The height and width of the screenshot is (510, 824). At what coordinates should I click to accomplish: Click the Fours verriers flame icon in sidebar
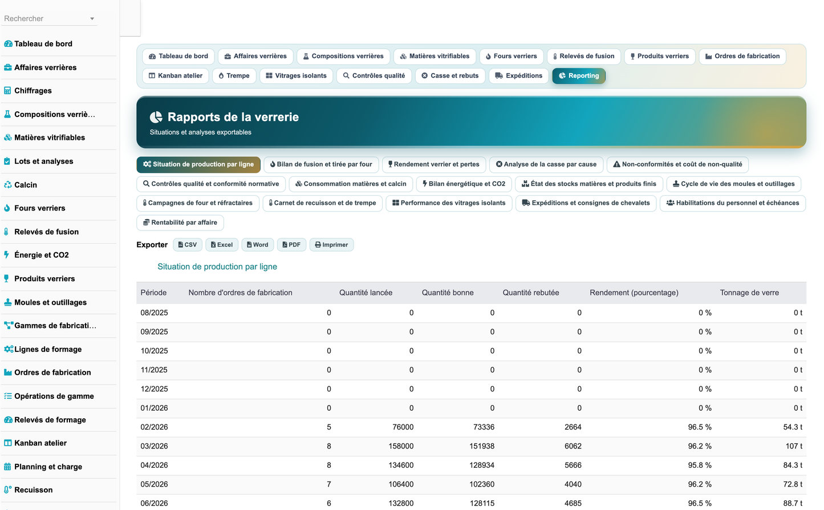pyautogui.click(x=7, y=208)
